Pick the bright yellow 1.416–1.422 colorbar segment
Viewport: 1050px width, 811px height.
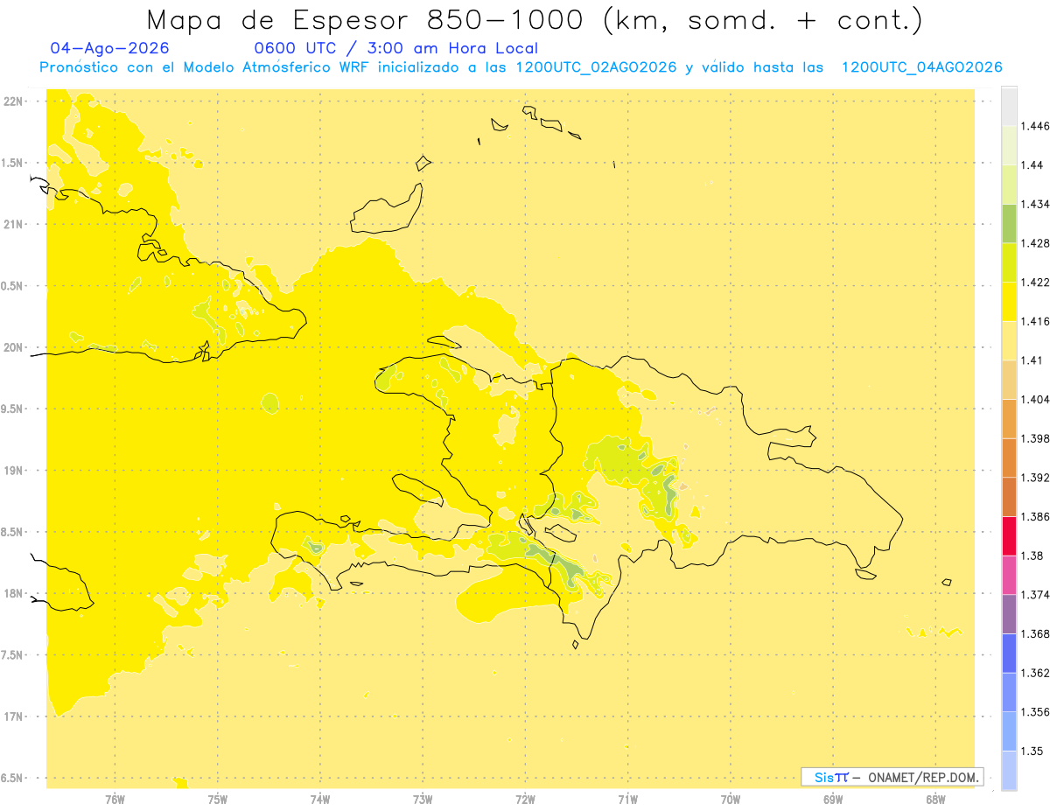pyautogui.click(x=1009, y=302)
